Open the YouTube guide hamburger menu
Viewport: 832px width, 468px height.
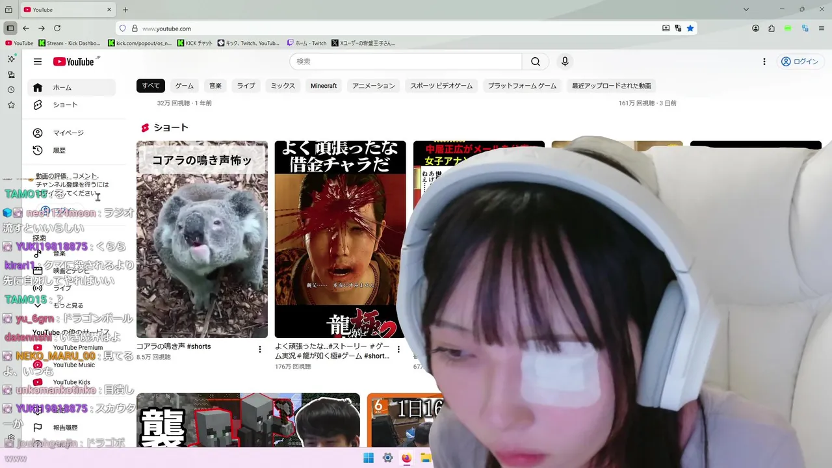pos(38,62)
